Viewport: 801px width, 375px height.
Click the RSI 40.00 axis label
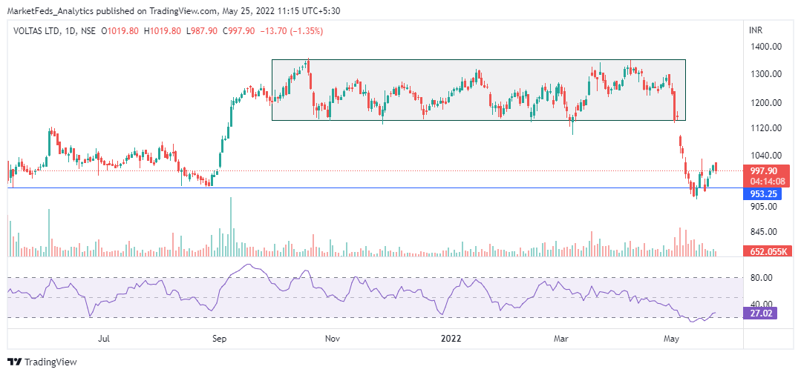pyautogui.click(x=761, y=304)
